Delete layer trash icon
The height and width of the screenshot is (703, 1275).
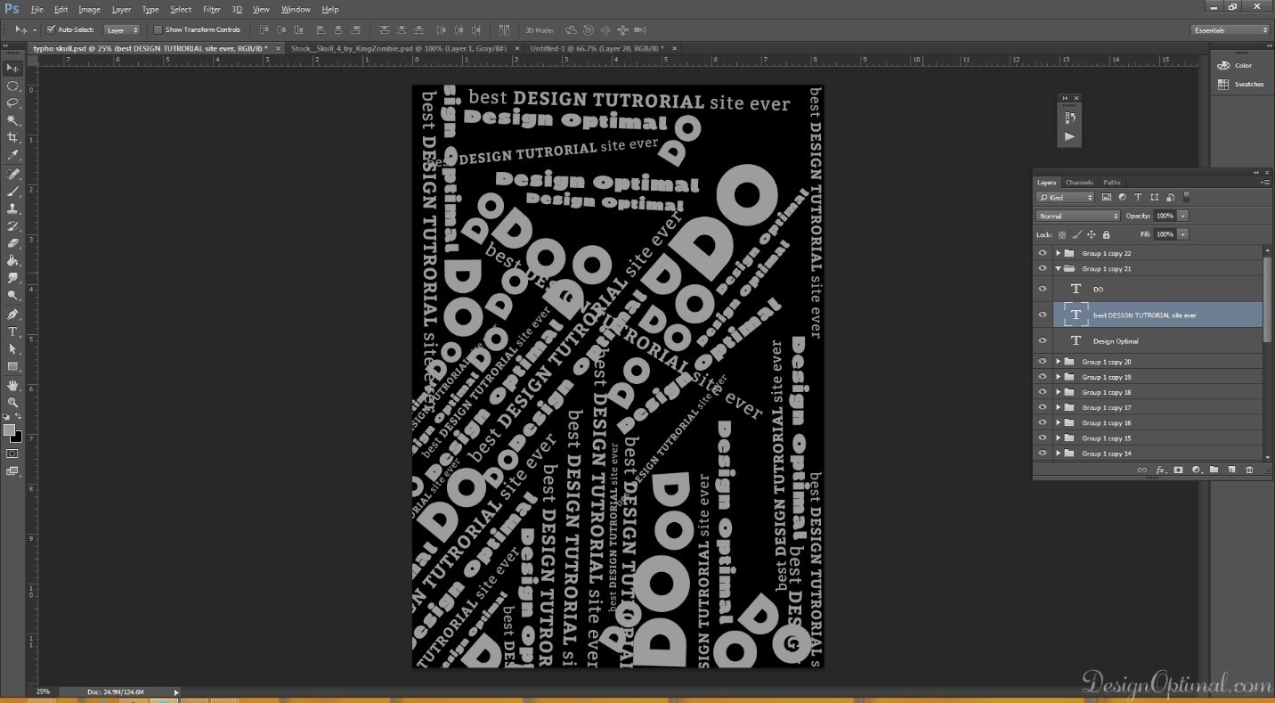(1249, 470)
